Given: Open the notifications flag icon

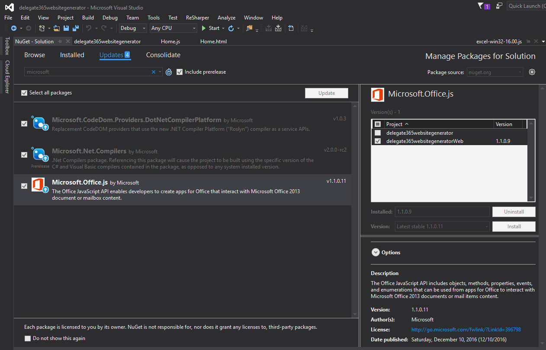Looking at the screenshot, I should 481,6.
